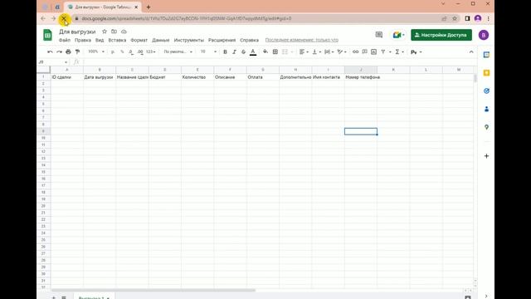Format as currency (р.) in toolbar

point(113,51)
